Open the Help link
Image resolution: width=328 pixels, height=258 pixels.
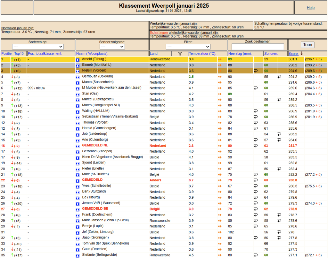(x=311, y=8)
